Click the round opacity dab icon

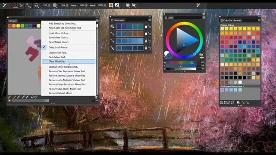55,5
